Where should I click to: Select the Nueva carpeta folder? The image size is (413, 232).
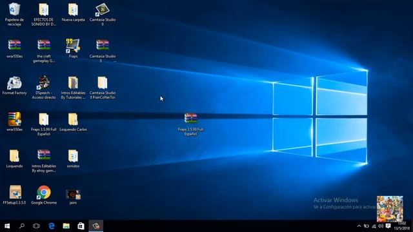pos(73,12)
